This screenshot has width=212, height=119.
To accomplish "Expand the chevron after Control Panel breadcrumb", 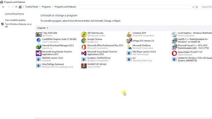I will point(40,7).
